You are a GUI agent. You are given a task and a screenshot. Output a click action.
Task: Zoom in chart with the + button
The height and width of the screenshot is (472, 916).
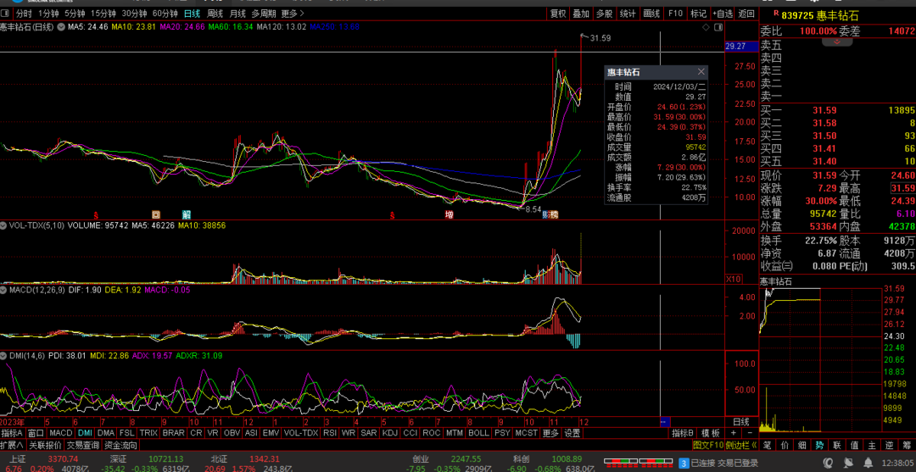[x=734, y=433]
